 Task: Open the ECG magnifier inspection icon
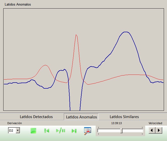click(x=87, y=131)
